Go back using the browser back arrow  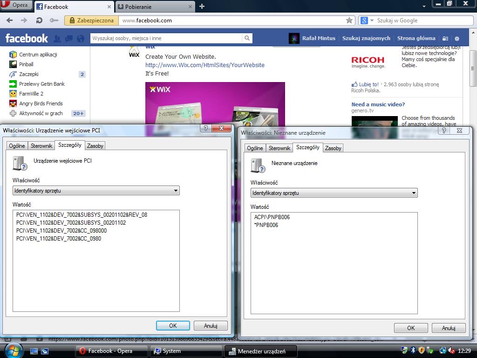coord(10,21)
